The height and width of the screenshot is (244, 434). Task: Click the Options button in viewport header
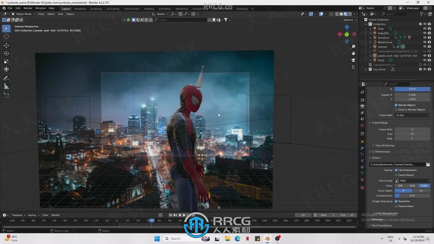(x=350, y=20)
